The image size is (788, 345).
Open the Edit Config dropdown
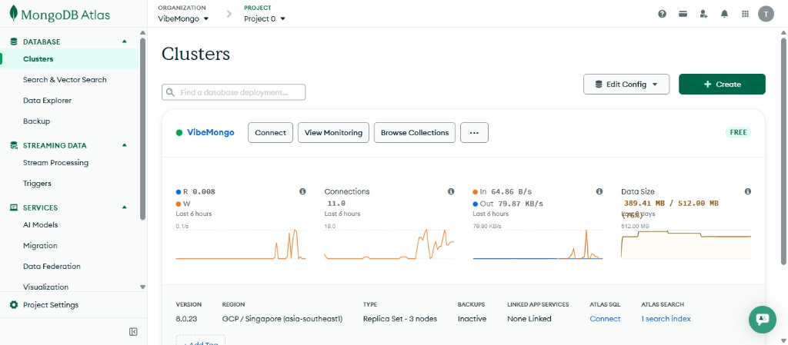[x=626, y=85]
